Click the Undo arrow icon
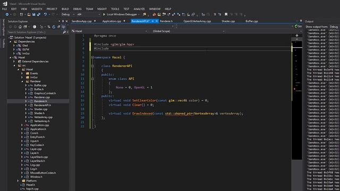The height and width of the screenshot is (191, 340). (45, 14)
